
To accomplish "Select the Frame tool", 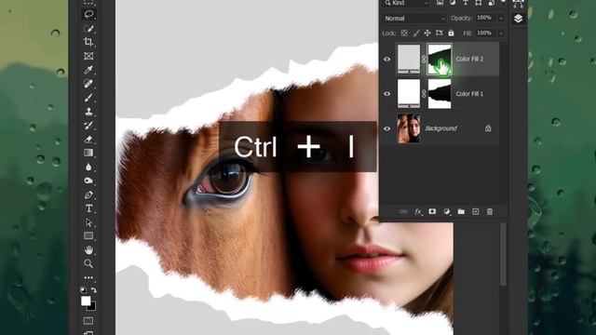I will [x=88, y=56].
